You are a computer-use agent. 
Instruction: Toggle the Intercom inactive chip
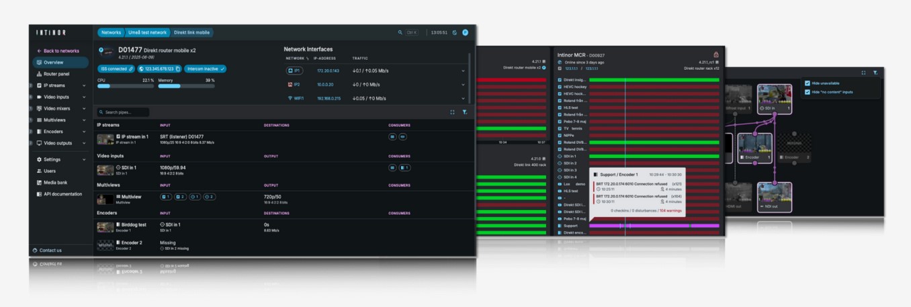(x=205, y=69)
